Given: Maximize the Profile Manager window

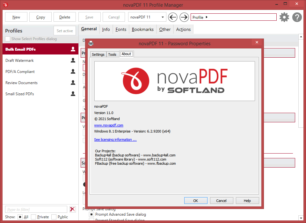Looking at the screenshot, I should pyautogui.click(x=285, y=4).
